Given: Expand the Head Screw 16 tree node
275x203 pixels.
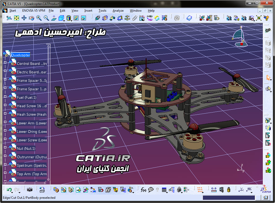Looking at the screenshot, I should pos(5,105).
